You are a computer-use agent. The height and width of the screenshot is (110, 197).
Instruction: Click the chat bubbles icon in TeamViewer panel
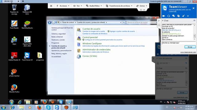point(174,16)
